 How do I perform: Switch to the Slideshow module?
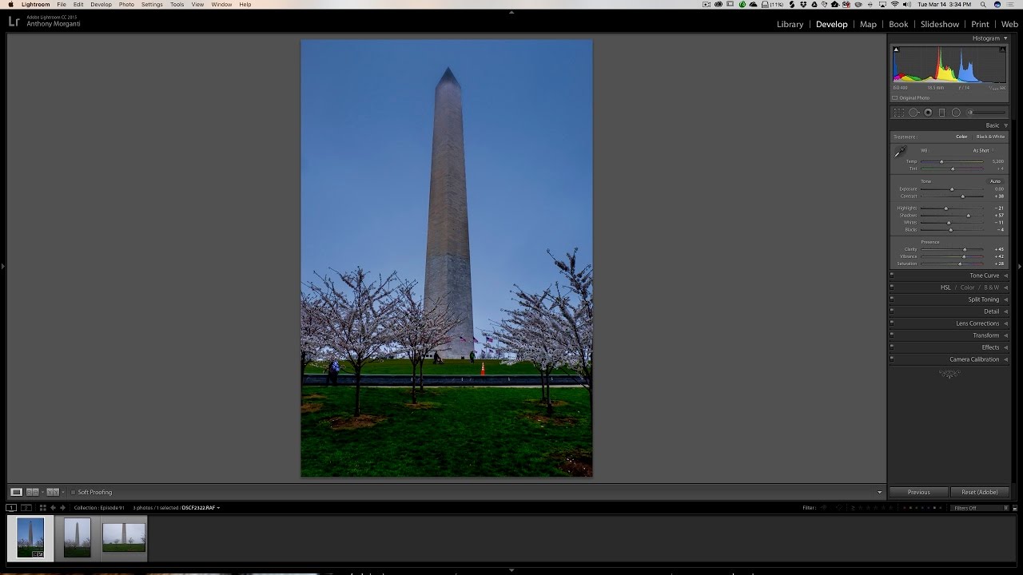[x=939, y=24]
